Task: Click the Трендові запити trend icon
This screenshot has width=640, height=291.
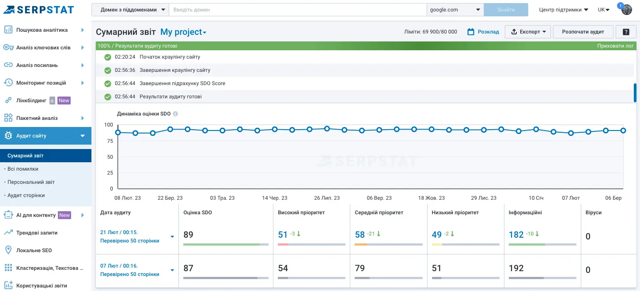Action: coord(8,233)
